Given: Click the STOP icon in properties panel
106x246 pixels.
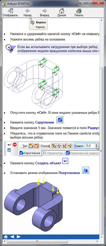Looking at the screenshot, I should (x=14, y=145).
